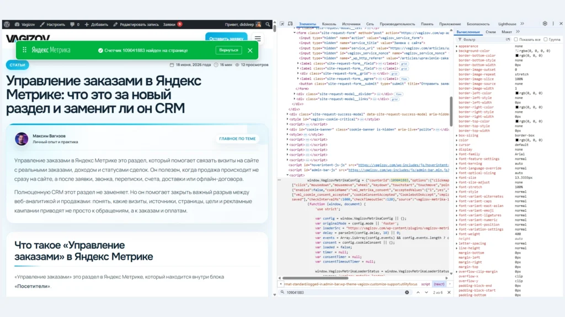Image resolution: width=565 pixels, height=317 pixels.
Task: Toggle regex icon in Фильтр field
Action: pos(508,40)
